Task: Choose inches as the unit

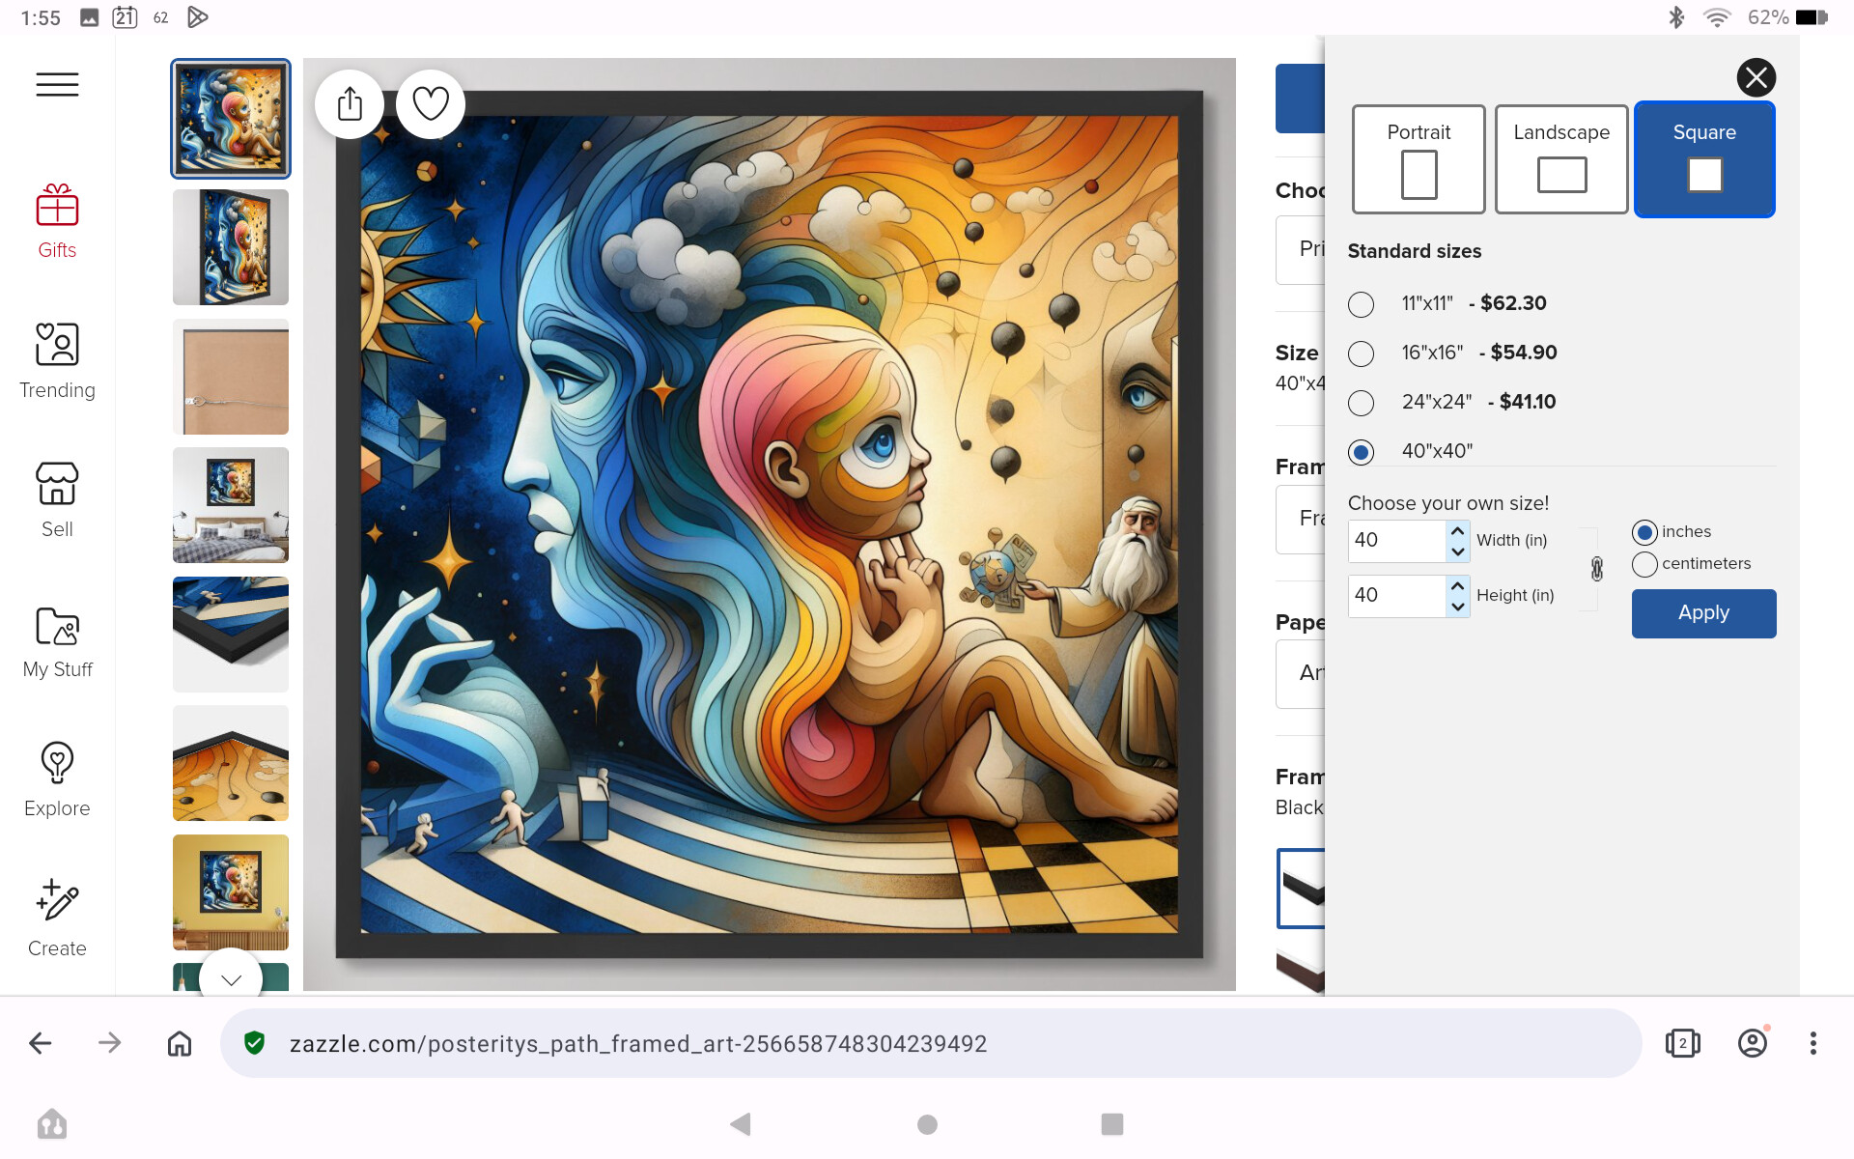Action: [x=1644, y=532]
